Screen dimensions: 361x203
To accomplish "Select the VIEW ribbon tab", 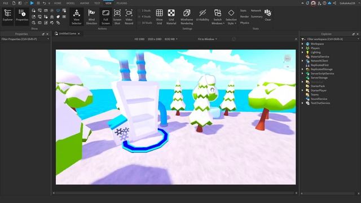I will pos(108,3).
